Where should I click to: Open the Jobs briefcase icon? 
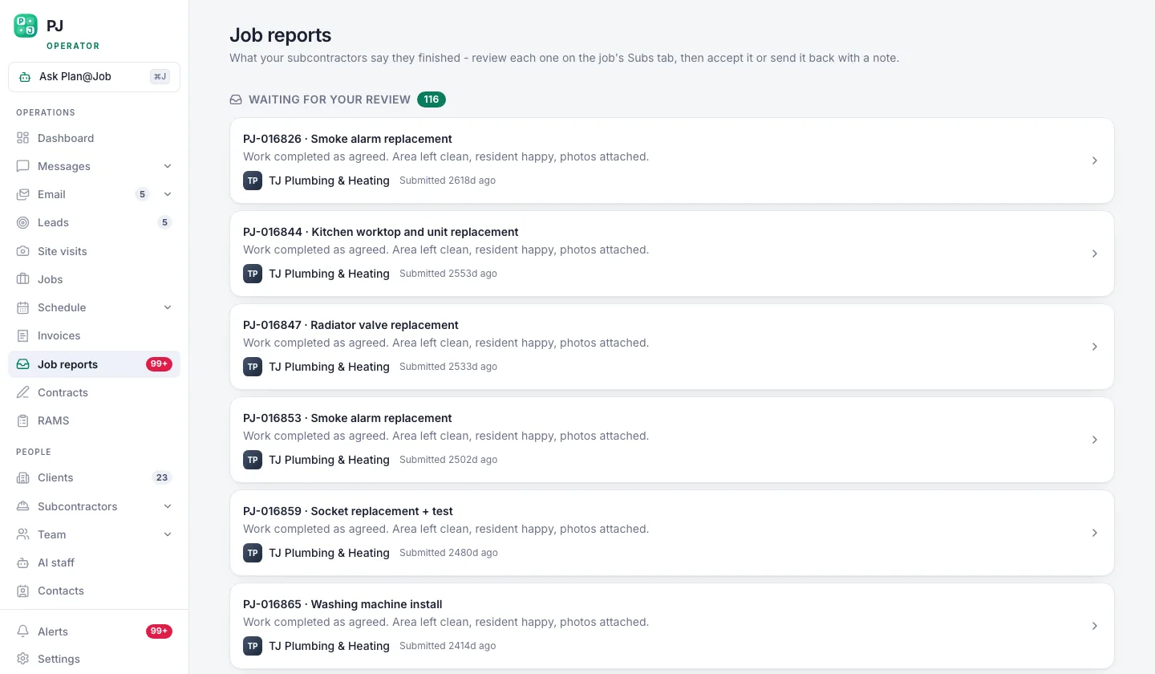click(x=23, y=279)
